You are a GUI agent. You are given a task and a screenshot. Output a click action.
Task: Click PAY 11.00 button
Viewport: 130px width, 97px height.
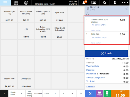120,93
